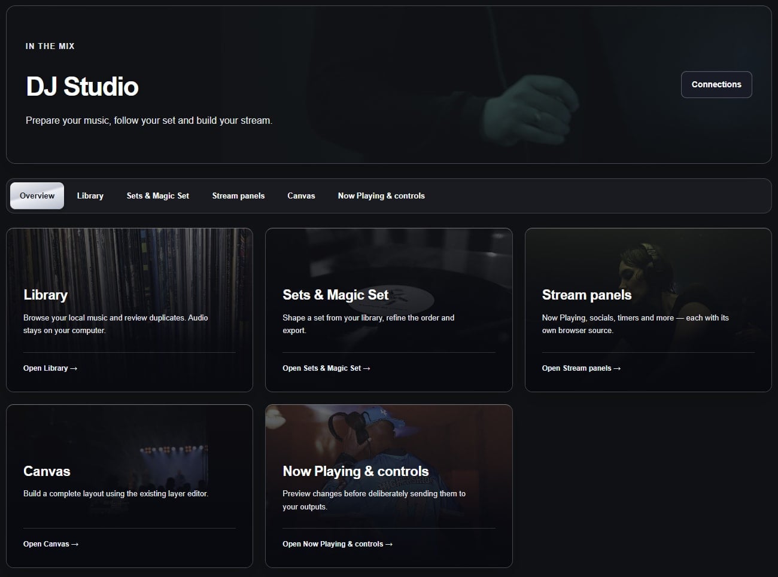Click the DJ Studio page title
The width and height of the screenshot is (778, 577).
82,86
